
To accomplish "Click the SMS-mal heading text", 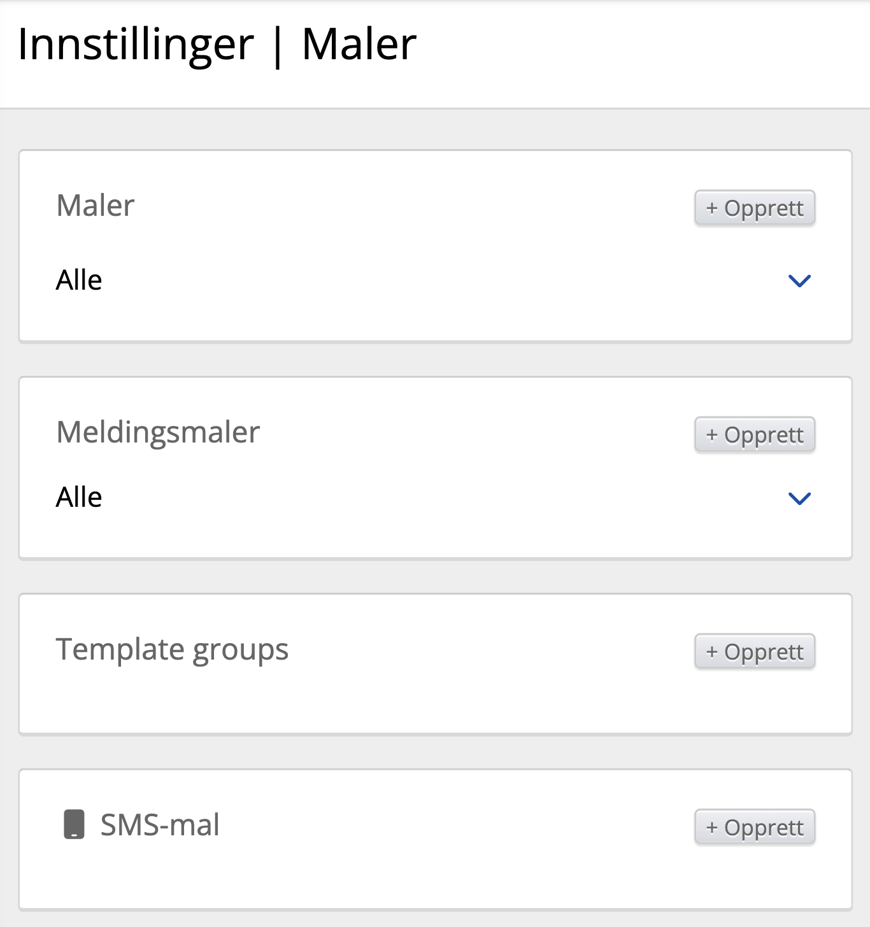I will [x=160, y=825].
